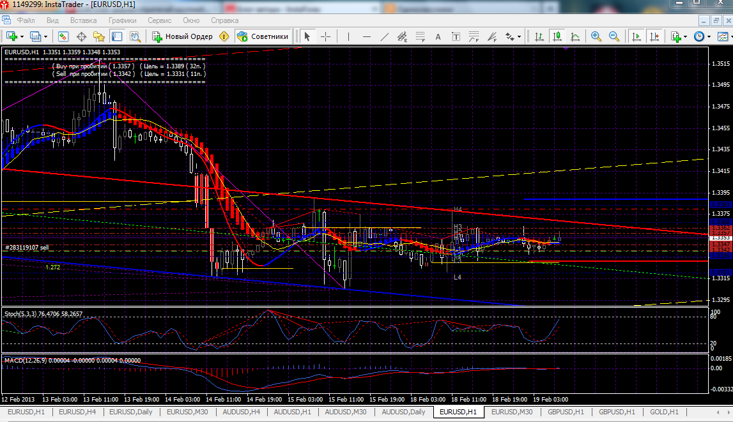Open the Вставка menu
This screenshot has width=733, height=422.
pos(83,20)
